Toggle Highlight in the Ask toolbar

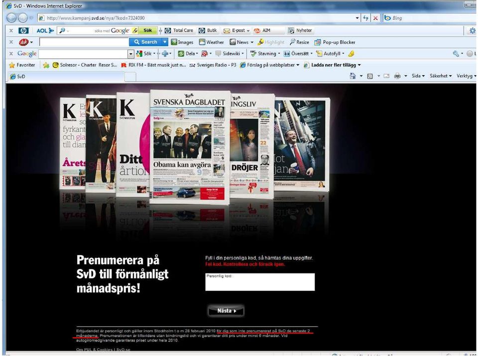point(271,42)
